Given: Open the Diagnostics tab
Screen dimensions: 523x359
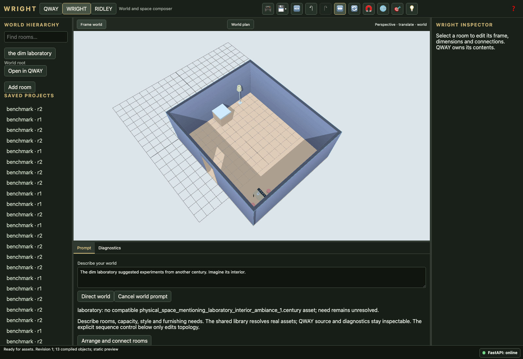Looking at the screenshot, I should [110, 248].
